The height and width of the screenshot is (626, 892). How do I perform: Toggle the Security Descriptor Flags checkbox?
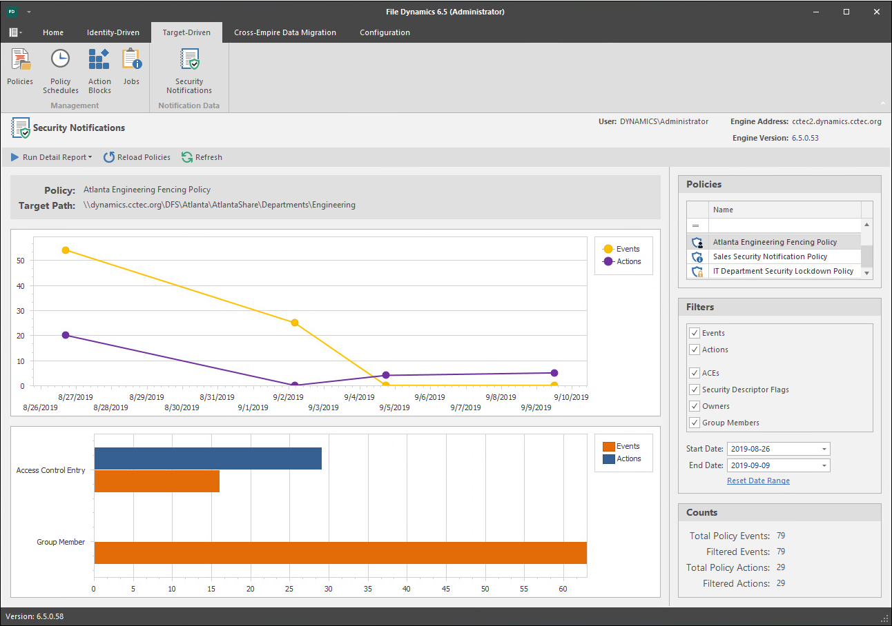click(695, 390)
